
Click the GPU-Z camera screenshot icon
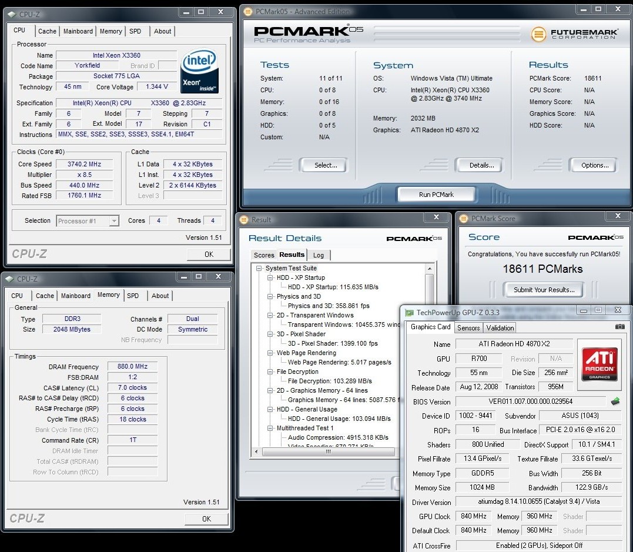619,327
